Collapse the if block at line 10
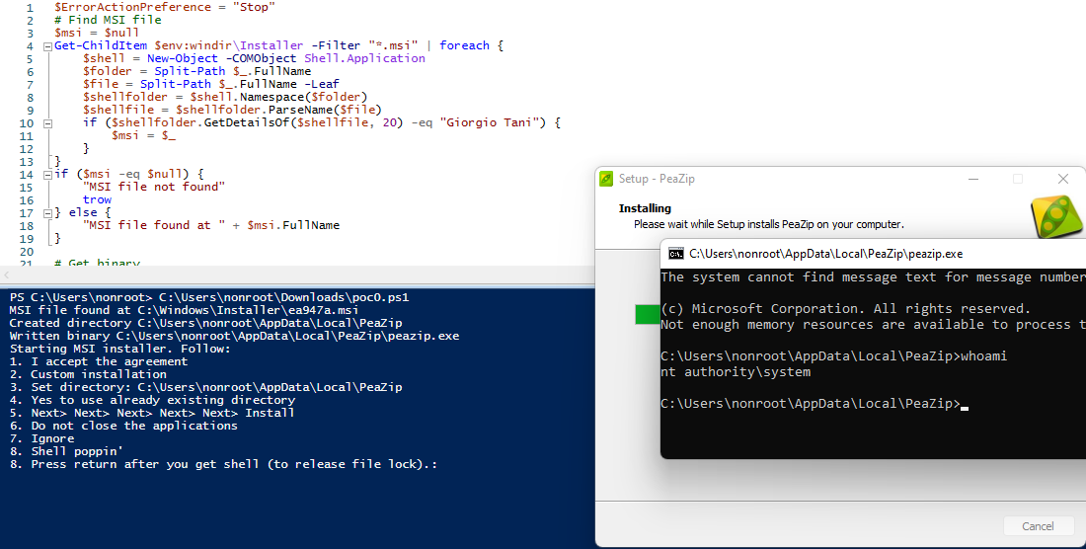Screen dimensions: 1086x549 click(47, 123)
